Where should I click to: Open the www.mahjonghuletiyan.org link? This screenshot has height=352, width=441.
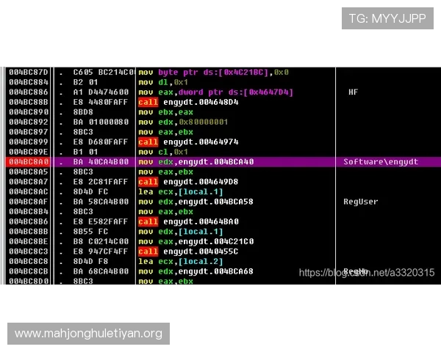[88, 334]
